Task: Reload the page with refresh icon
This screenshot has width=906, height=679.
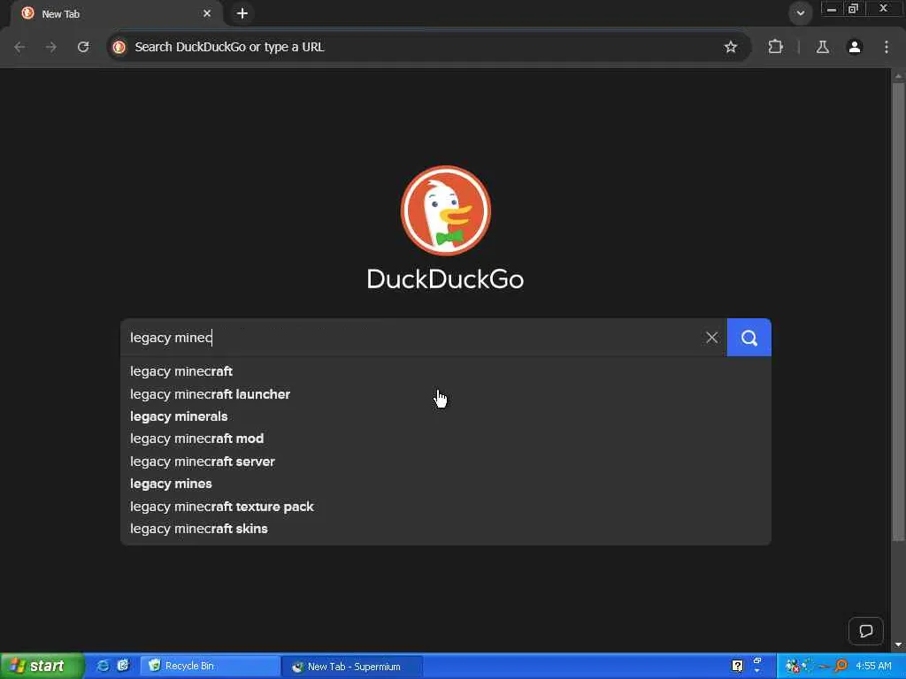Action: coord(83,47)
